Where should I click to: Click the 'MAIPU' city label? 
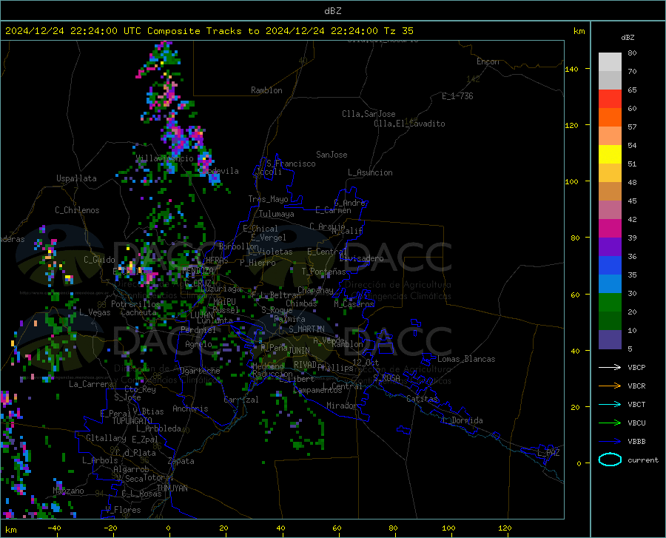225,301
